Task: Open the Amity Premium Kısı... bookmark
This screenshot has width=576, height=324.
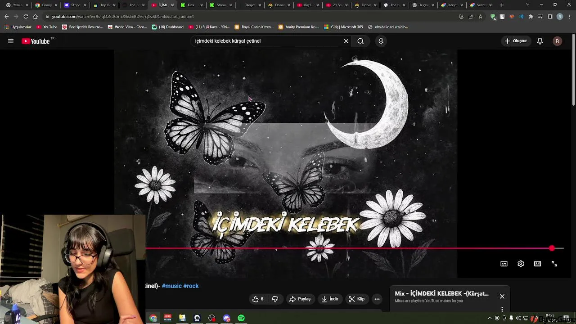Action: pyautogui.click(x=299, y=27)
